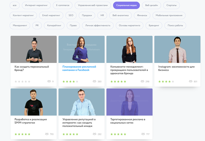The width and height of the screenshot is (205, 141).
Task: Filter courses by «E-commerce»
Action: click(x=62, y=5)
